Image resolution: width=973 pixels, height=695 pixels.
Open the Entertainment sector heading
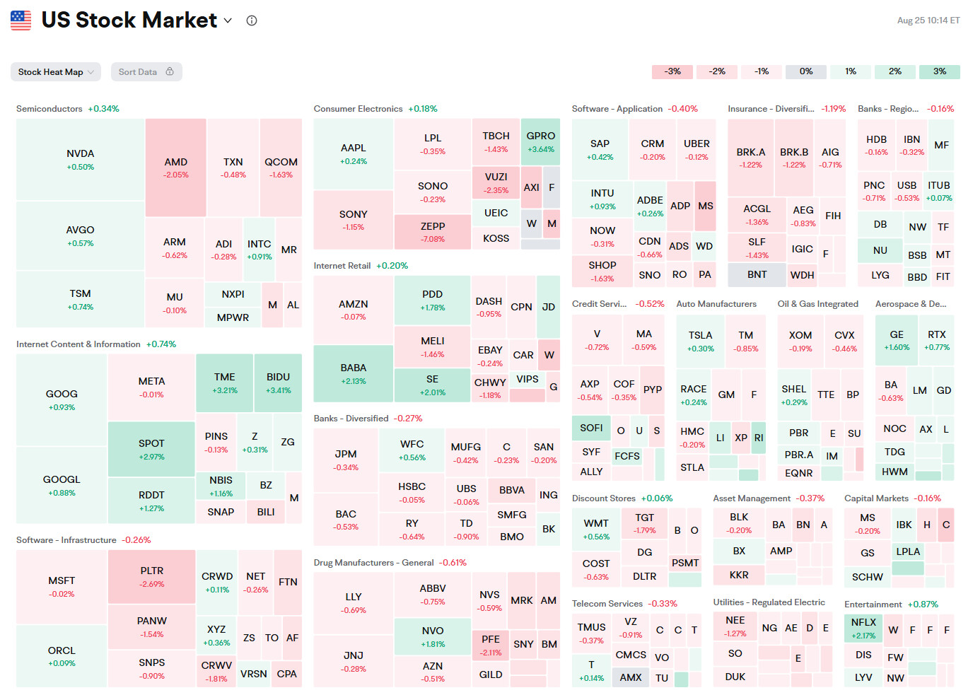[873, 605]
